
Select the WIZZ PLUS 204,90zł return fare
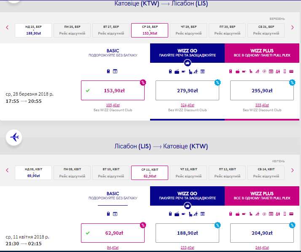click(262, 234)
